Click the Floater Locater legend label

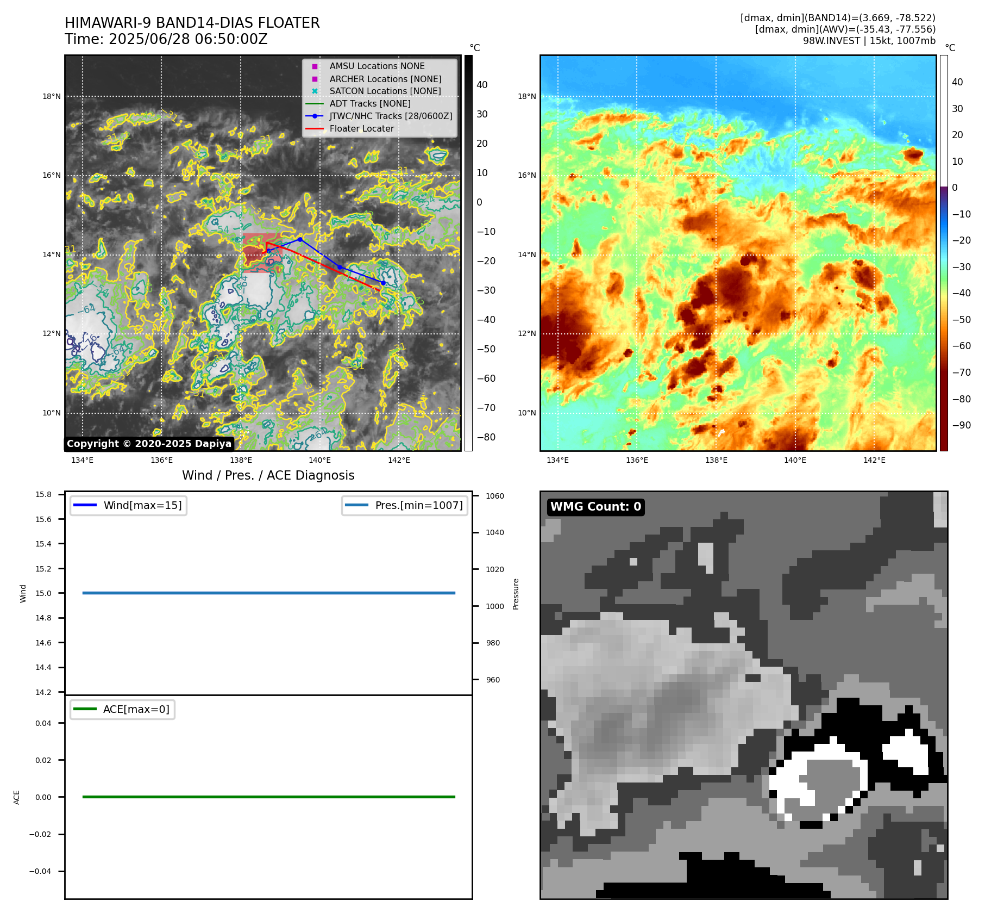[x=362, y=129]
